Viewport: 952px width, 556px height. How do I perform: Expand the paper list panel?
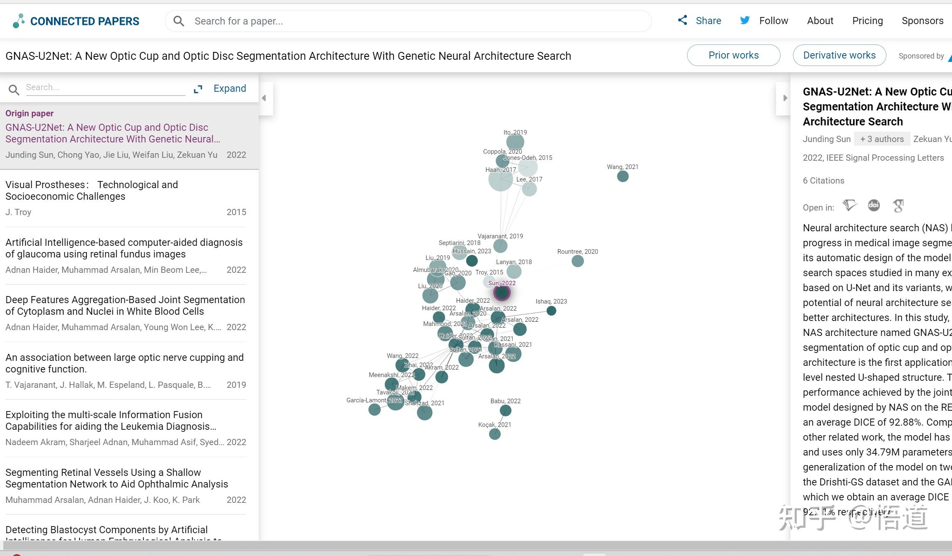[220, 88]
